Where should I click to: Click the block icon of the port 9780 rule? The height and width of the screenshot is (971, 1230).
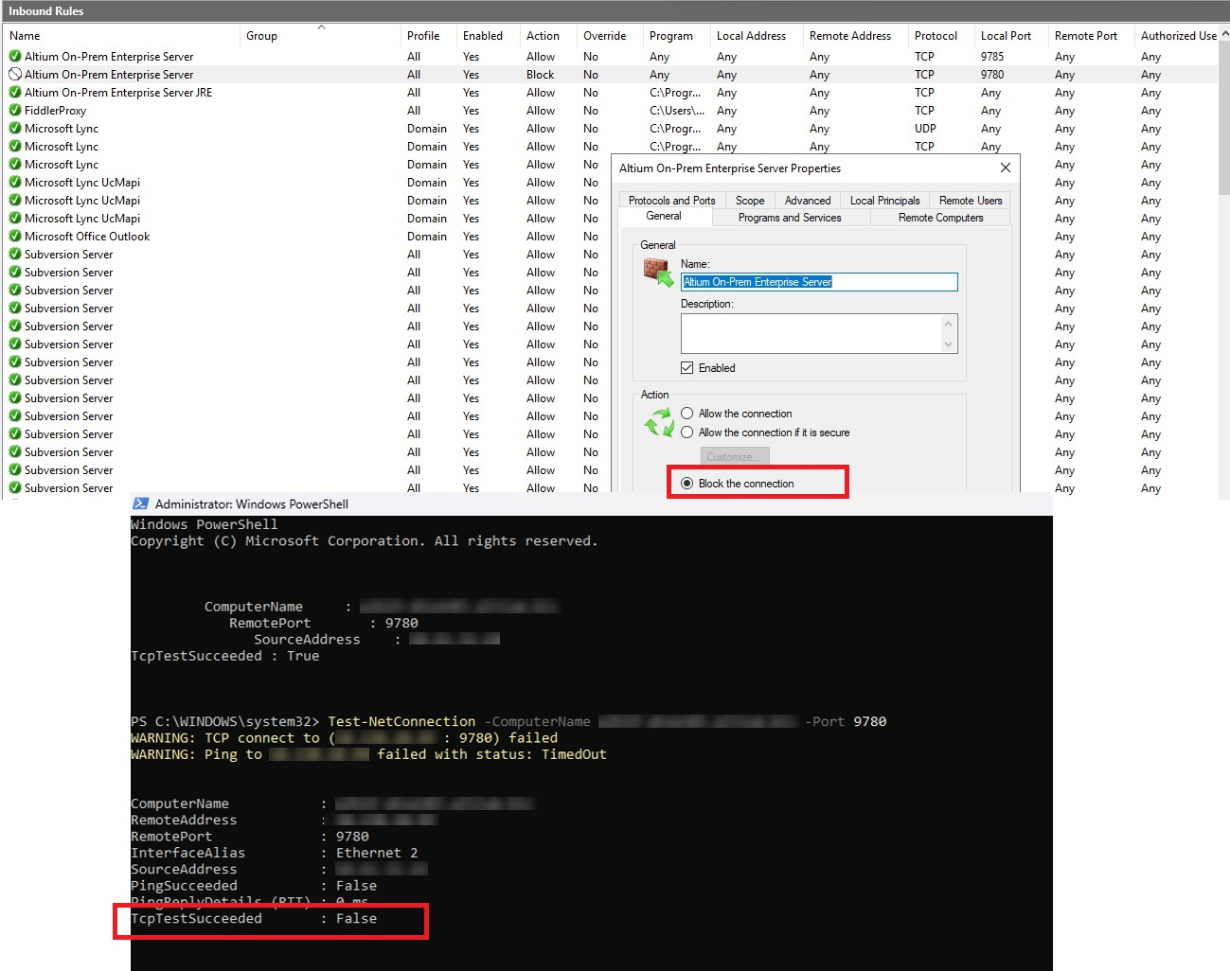click(x=15, y=75)
